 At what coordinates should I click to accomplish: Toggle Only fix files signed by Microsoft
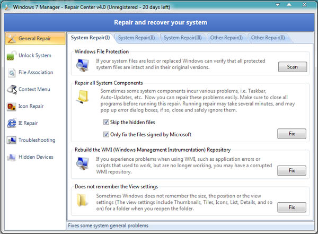106,134
